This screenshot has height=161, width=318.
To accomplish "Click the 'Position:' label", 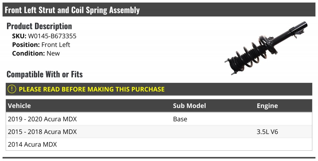I will tap(26, 45).
